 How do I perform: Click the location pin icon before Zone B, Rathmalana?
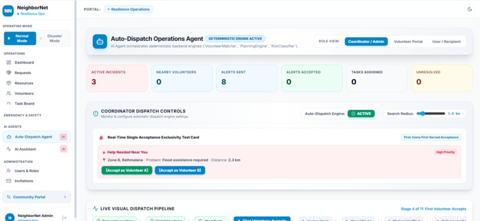tap(104, 160)
